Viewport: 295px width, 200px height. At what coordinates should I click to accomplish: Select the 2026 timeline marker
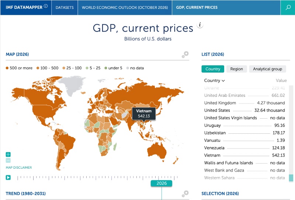[162, 183]
